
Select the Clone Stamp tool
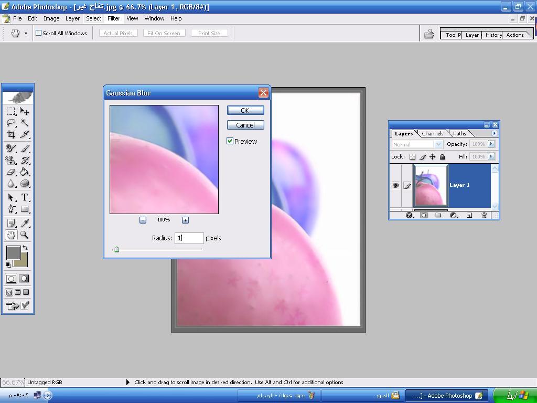point(11,160)
